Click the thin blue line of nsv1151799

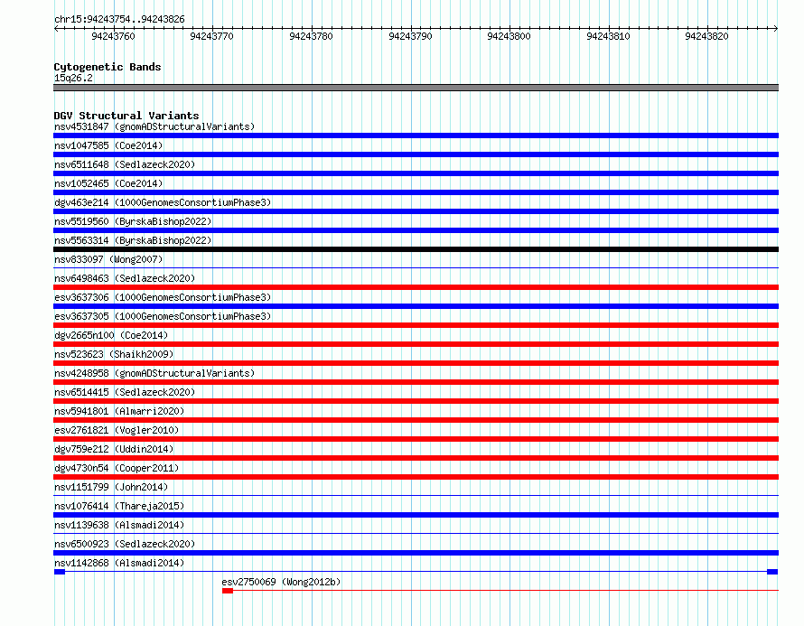click(x=416, y=495)
